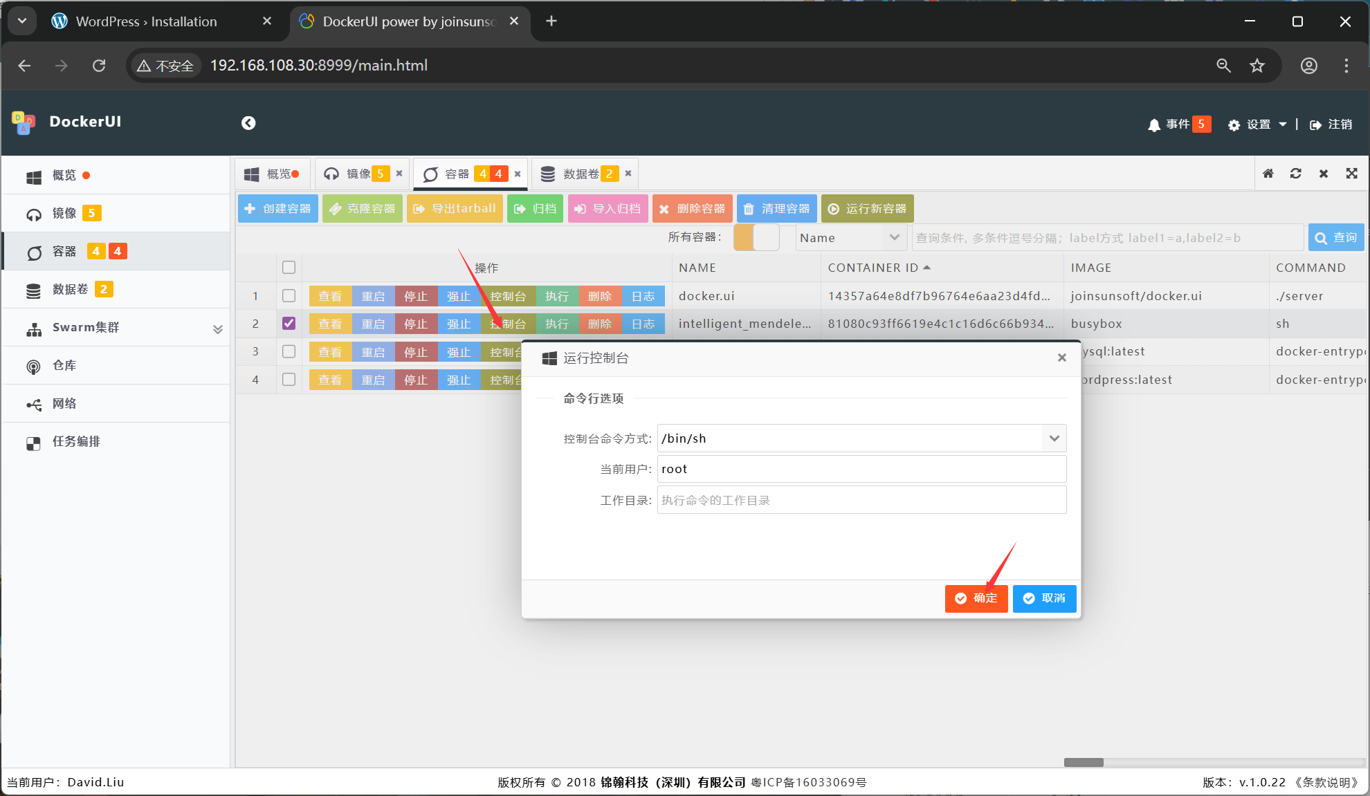Bookmark this page with star icon
The image size is (1370, 796).
tap(1257, 66)
